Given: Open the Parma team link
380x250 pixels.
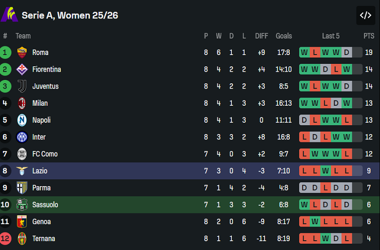Looking at the screenshot, I should click(41, 188).
